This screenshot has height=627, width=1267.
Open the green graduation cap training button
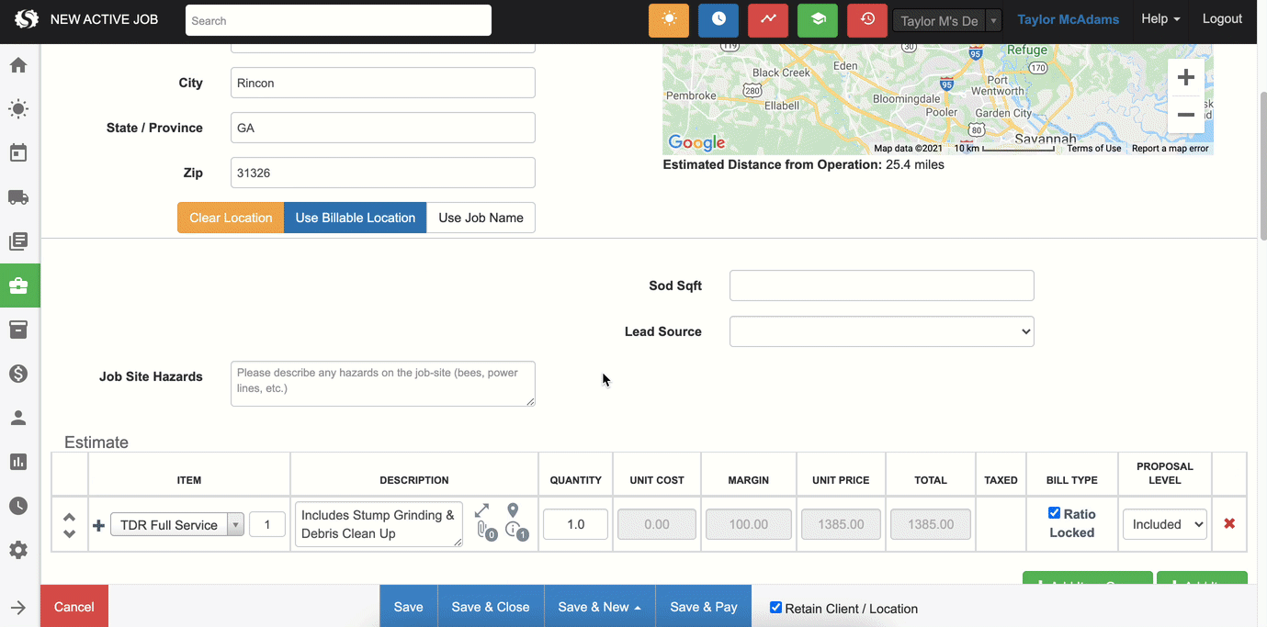(x=817, y=20)
